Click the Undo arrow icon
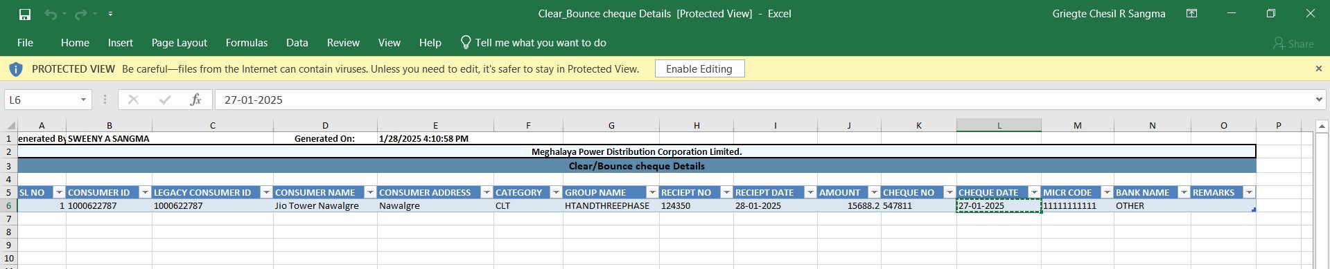1330x269 pixels. pyautogui.click(x=50, y=14)
